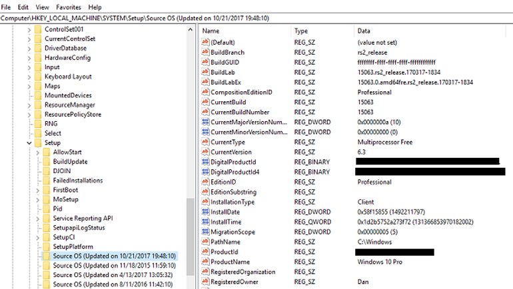Expand the ResourceManager key
Image resolution: width=513 pixels, height=289 pixels.
point(29,106)
